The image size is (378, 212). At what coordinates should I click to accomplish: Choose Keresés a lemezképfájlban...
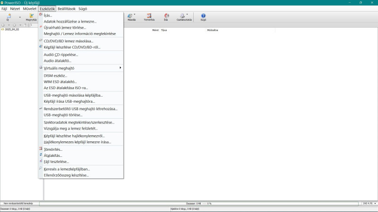[x=81, y=169]
